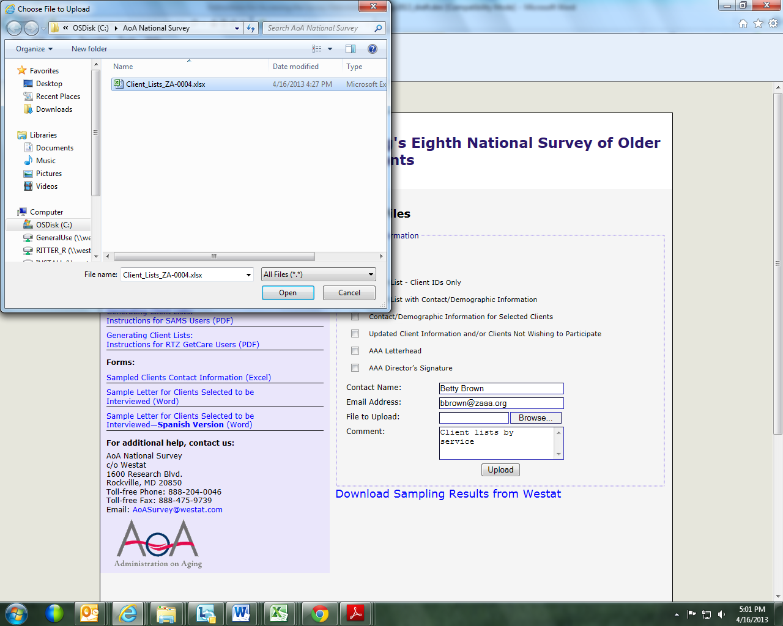The image size is (783, 626).
Task: Click the search magnifier icon in dialog
Action: [379, 28]
